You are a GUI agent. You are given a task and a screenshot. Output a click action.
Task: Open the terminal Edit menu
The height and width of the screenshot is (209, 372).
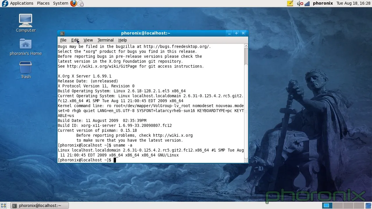pyautogui.click(x=75, y=40)
